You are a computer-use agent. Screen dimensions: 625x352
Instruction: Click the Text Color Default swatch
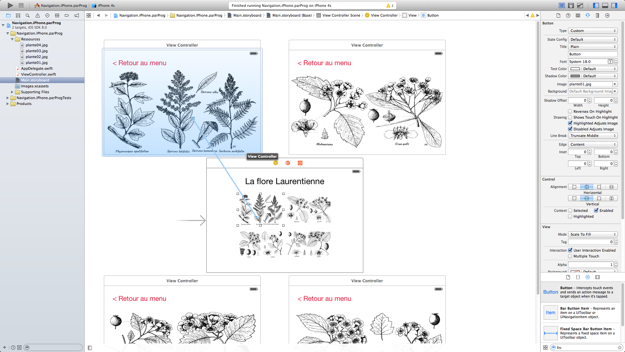pos(575,69)
